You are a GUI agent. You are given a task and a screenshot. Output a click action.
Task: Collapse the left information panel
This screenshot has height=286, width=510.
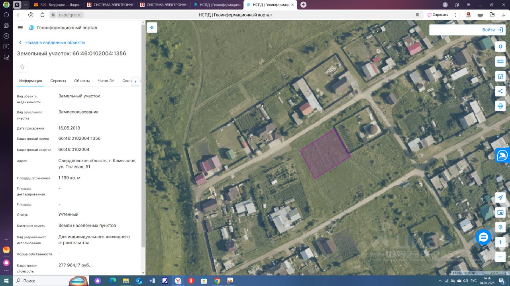152,27
